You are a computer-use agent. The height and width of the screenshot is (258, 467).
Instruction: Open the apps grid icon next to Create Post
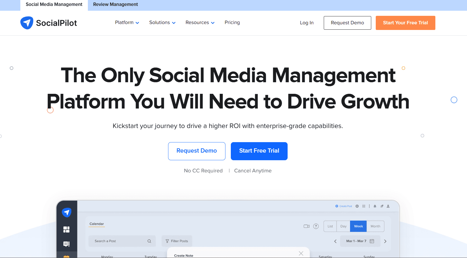tap(364, 206)
